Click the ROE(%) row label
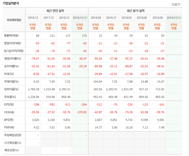Image resolution: width=189 pixels, height=156 pixels. (9, 74)
